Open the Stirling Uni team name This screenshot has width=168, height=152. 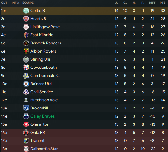coord(40,59)
